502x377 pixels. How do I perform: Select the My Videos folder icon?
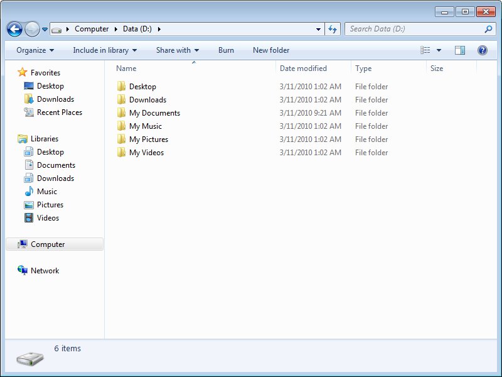[121, 152]
